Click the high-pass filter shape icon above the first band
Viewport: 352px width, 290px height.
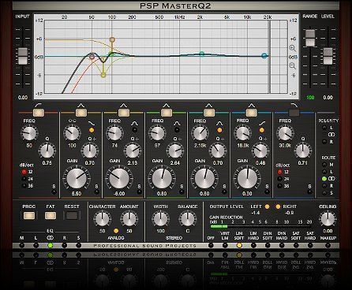39,106
